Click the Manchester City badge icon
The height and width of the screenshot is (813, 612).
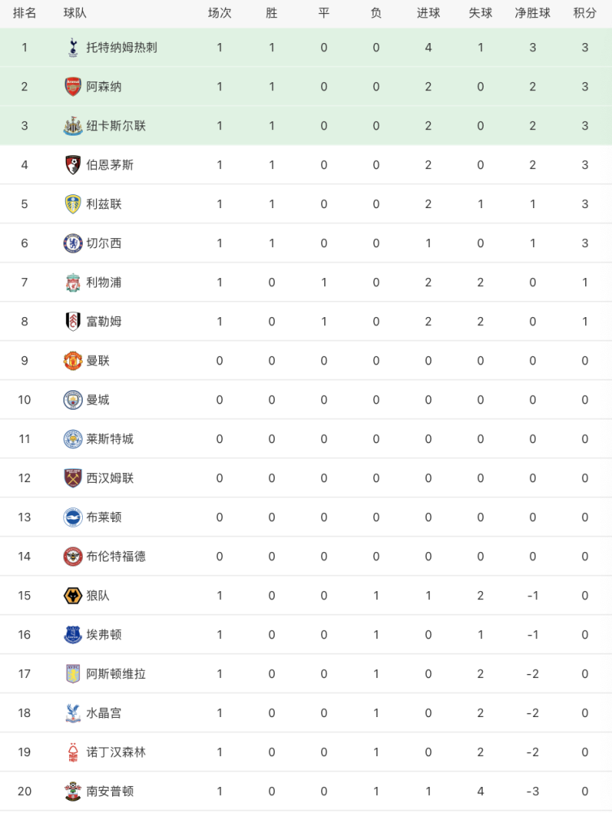(x=73, y=399)
